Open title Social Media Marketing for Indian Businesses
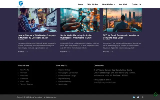Image resolution: width=160 pixels, height=100 pixels. click(76, 36)
